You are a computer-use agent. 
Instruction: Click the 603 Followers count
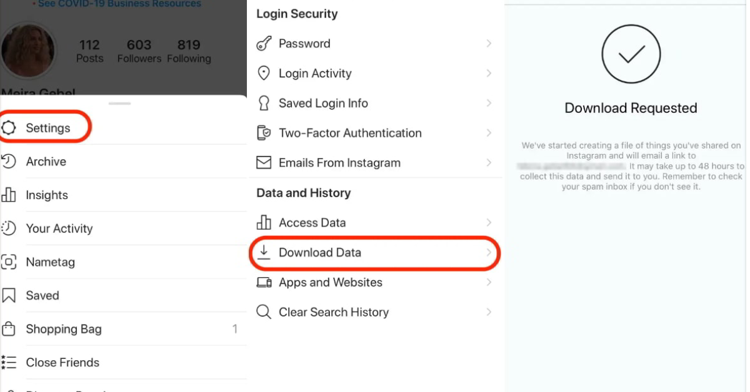139,51
